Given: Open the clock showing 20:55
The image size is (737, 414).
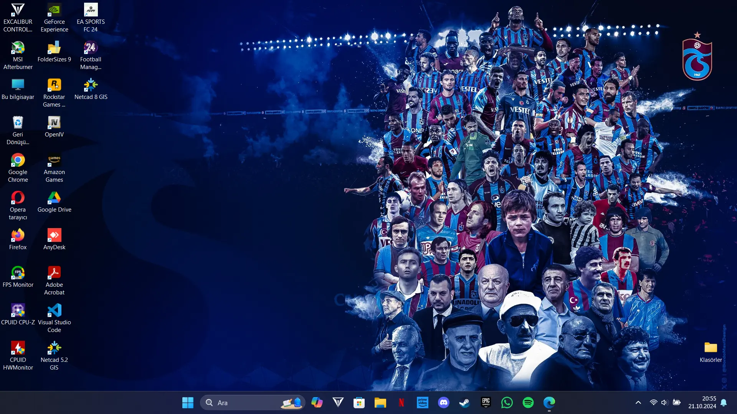Looking at the screenshot, I should point(702,402).
